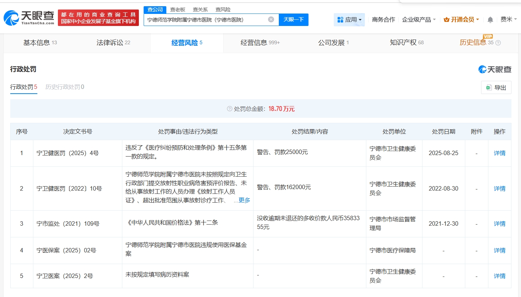Click the 天眼查 watermark logo beside 行政处罚
The height and width of the screenshot is (297, 521).
coord(495,69)
